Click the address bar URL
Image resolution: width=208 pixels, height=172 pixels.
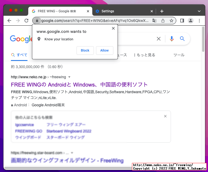point(95,21)
